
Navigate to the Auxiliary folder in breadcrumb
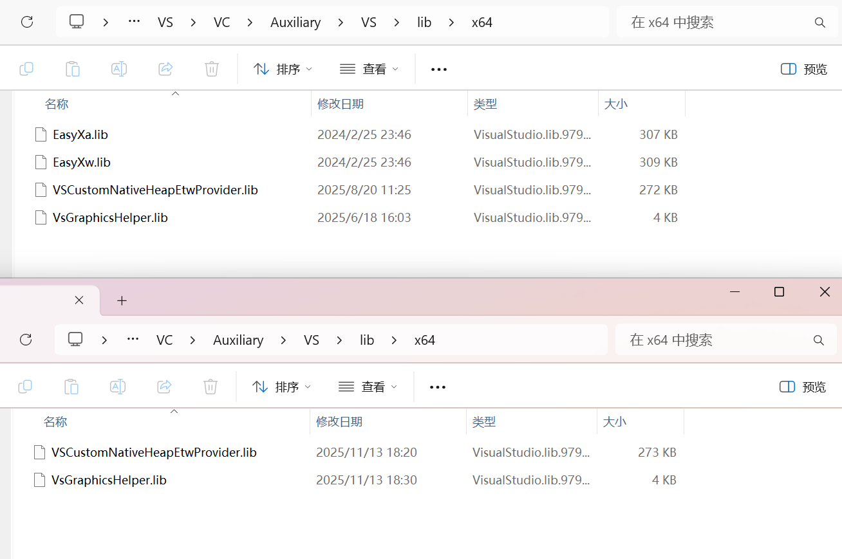click(x=295, y=22)
